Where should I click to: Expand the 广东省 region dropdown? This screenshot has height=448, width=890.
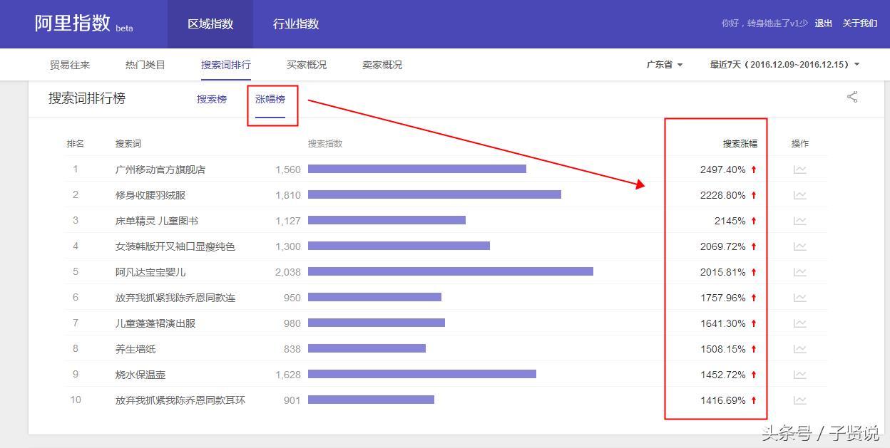point(665,65)
